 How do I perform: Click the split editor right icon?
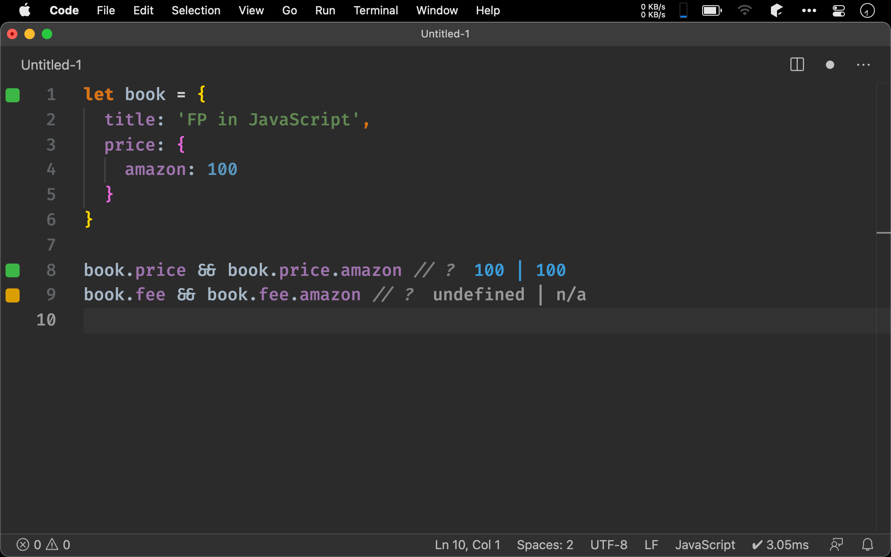[x=797, y=65]
